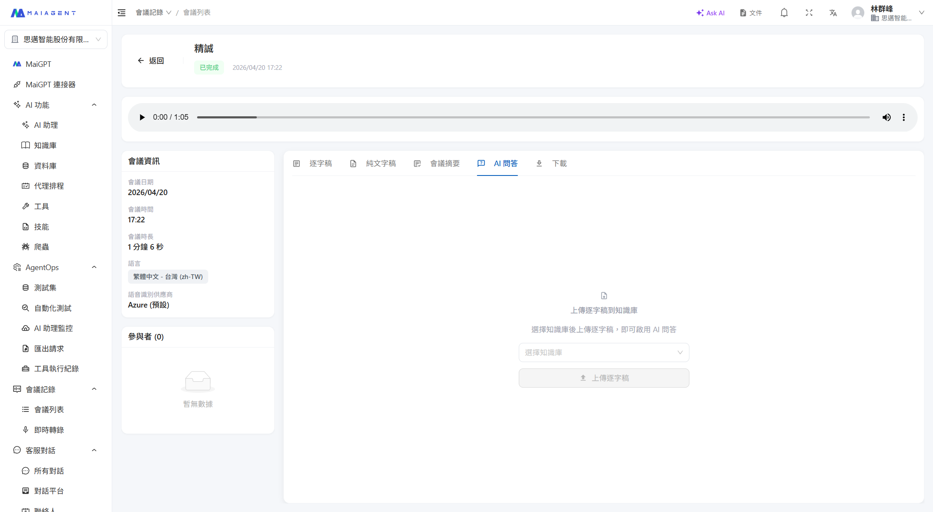Enter fullscreen mode using expand icon
The height and width of the screenshot is (512, 933).
(809, 13)
